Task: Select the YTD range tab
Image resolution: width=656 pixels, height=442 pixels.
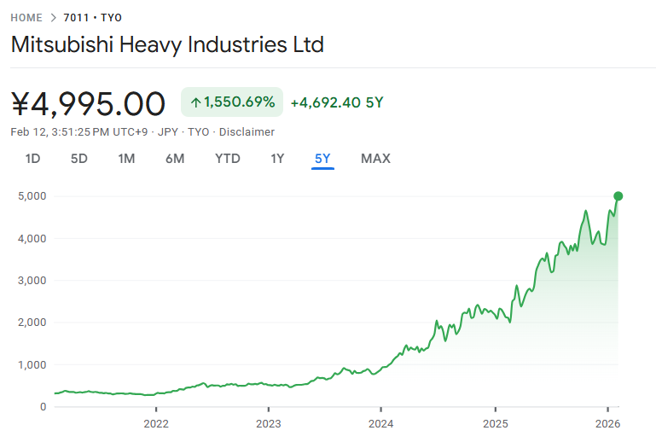Action: (228, 158)
